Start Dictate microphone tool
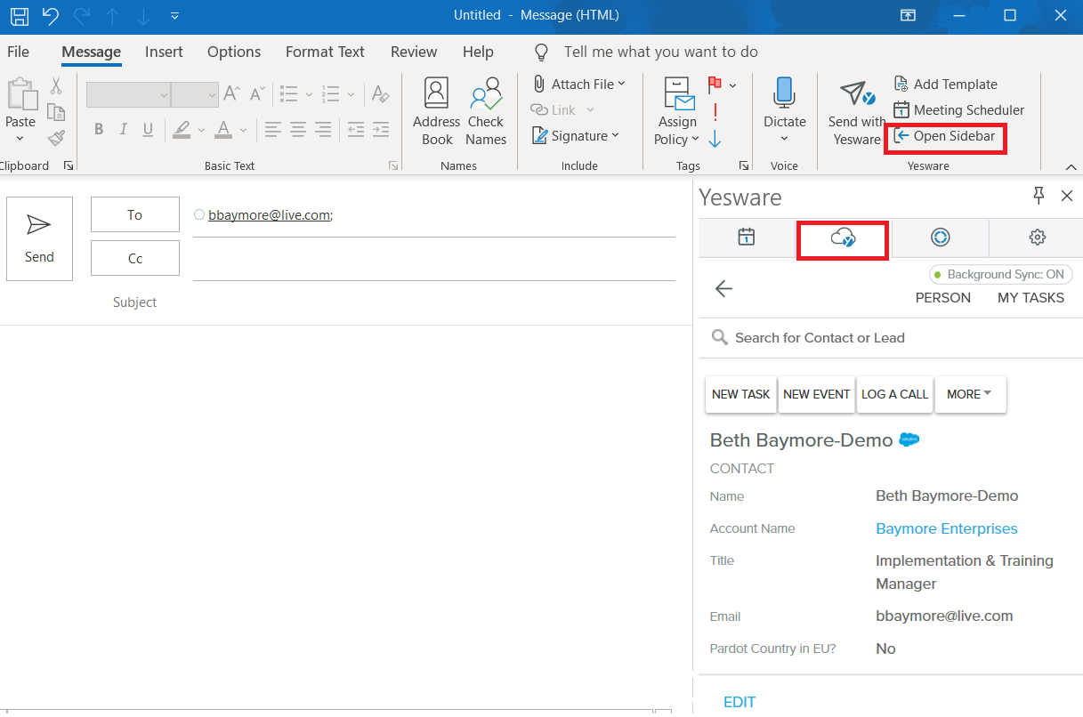Image resolution: width=1083 pixels, height=717 pixels. 784,93
